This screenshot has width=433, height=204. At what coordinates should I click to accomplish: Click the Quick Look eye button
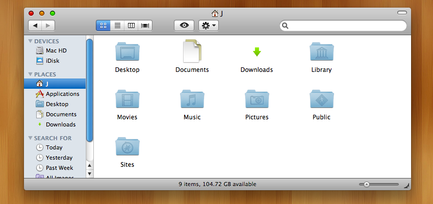184,25
